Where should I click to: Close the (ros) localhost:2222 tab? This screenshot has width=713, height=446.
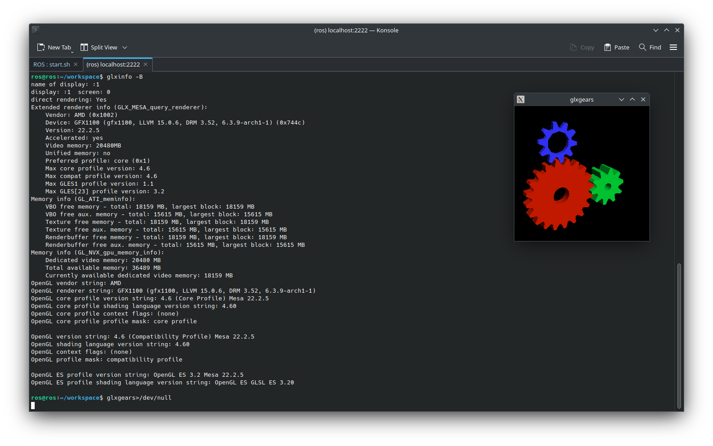click(x=145, y=64)
